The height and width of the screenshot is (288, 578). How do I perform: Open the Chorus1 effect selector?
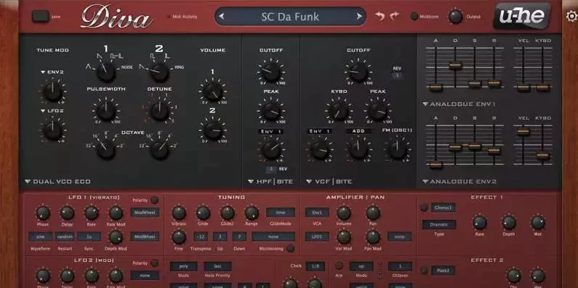click(443, 207)
